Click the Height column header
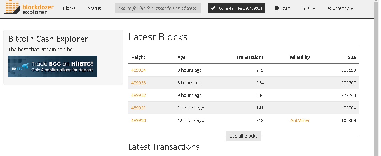The height and width of the screenshot is (156, 381). coord(138,57)
